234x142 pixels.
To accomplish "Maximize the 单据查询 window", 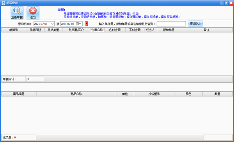I will [226, 3].
